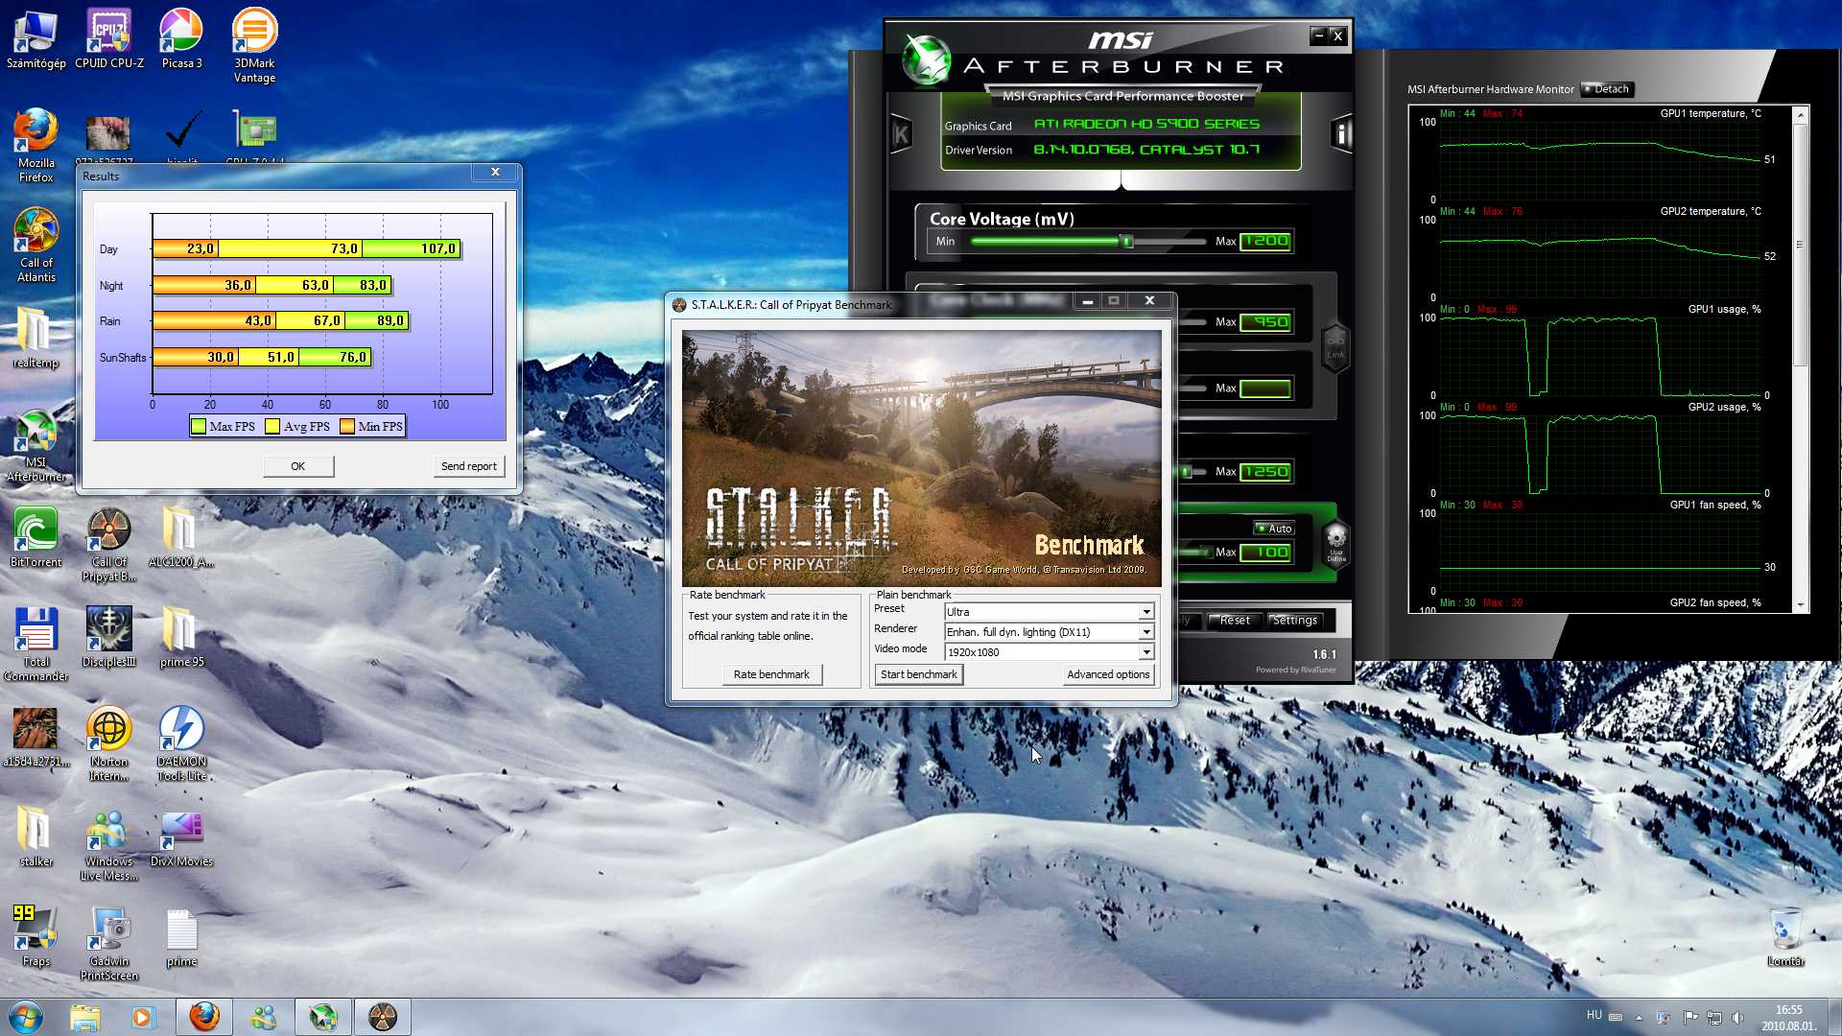The height and width of the screenshot is (1036, 1842).
Task: Click the Core Voltage slider handle
Action: [x=1128, y=242]
